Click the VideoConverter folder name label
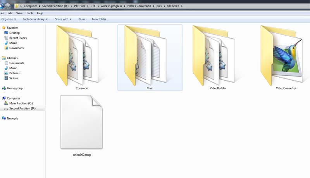 coord(286,88)
